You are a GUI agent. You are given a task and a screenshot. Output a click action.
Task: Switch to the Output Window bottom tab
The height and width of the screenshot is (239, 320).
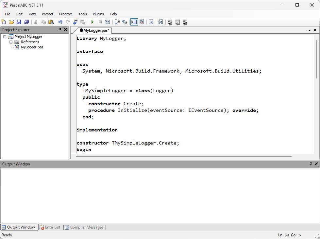[19, 227]
